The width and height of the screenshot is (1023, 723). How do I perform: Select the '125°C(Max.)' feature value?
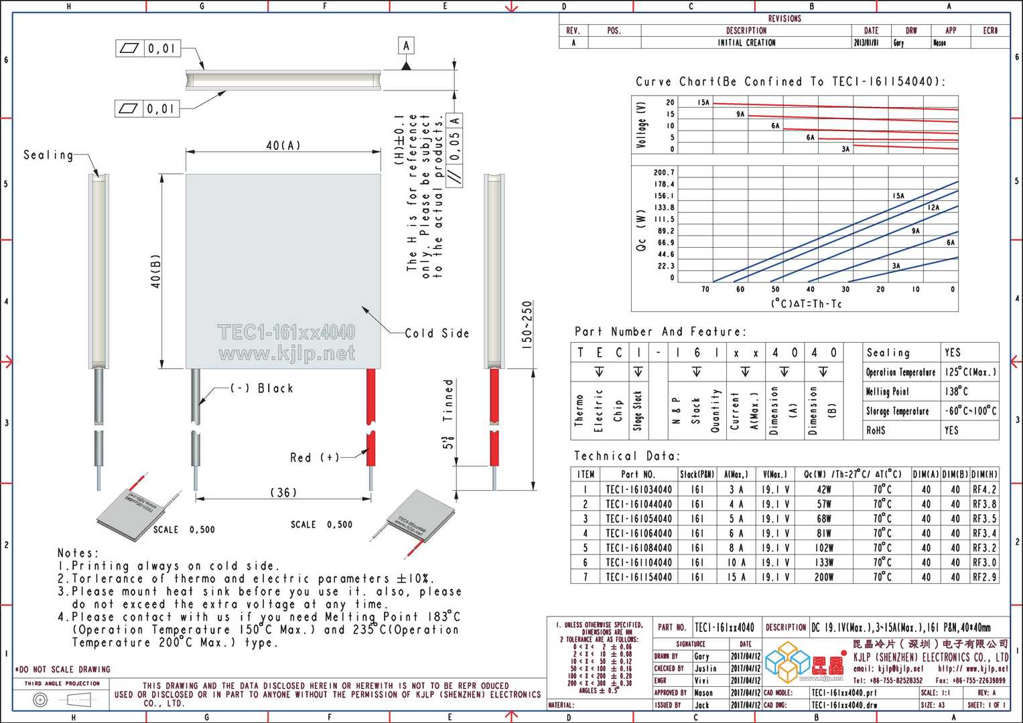970,372
